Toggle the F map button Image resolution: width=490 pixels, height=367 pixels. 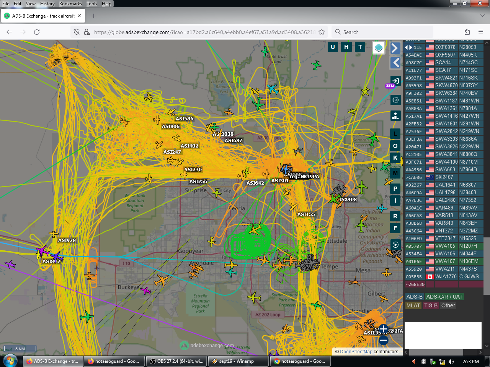point(395,228)
